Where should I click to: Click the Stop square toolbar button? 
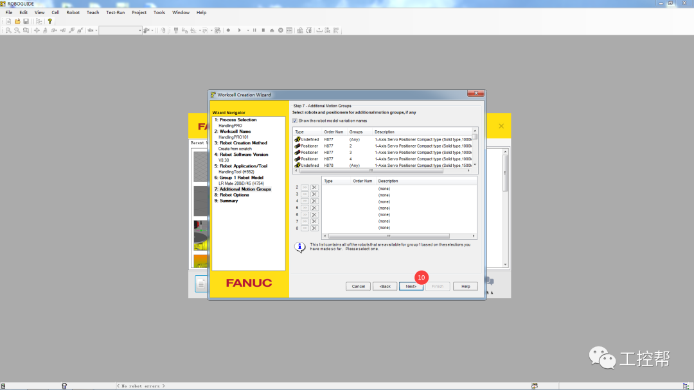263,31
